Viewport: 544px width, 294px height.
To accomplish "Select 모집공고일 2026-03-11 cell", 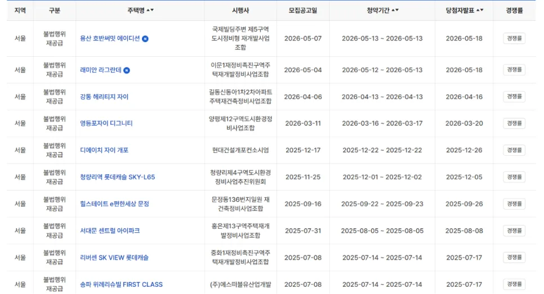I will pyautogui.click(x=303, y=123).
